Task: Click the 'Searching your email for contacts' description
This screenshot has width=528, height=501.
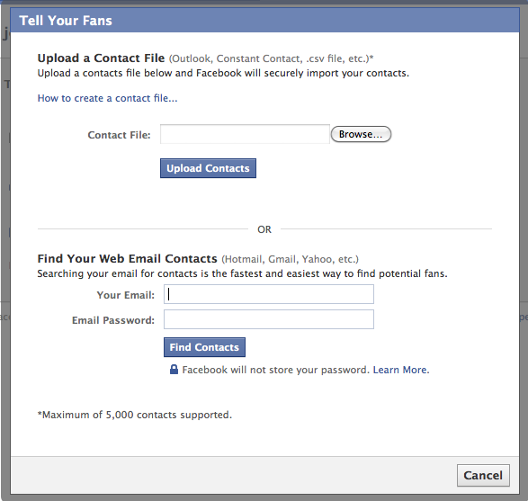Action: pos(243,273)
